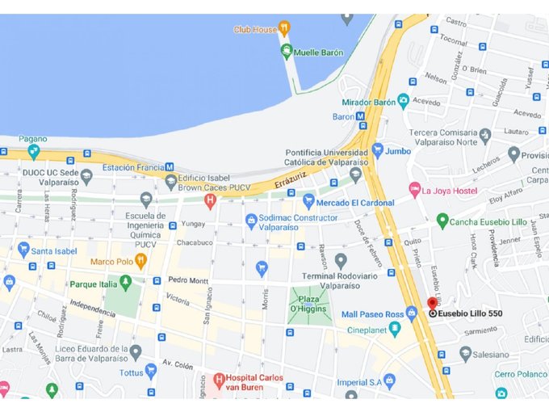This screenshot has width=549, height=412.
Task: Click the Mirador Barón camera icon
Action: point(403,101)
